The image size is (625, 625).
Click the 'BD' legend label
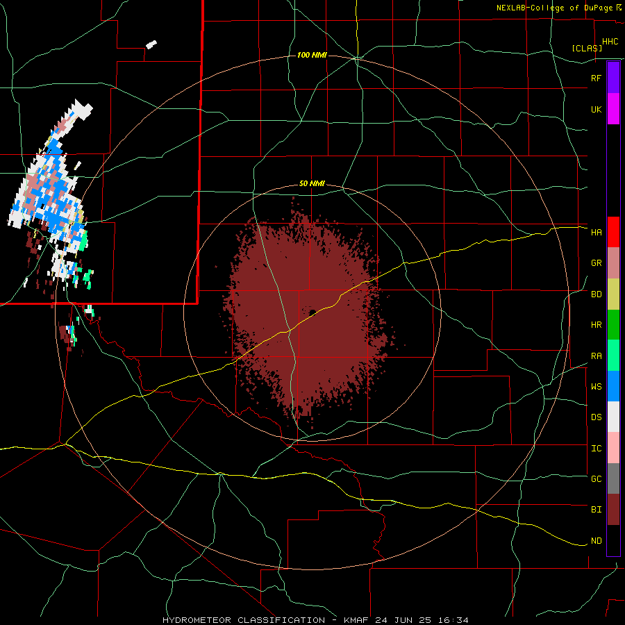pos(596,294)
